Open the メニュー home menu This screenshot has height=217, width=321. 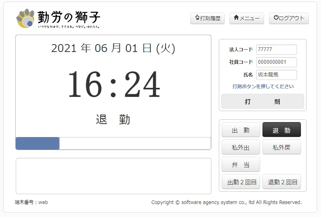(x=246, y=18)
